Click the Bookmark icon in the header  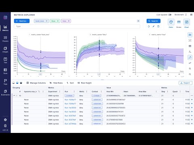point(186,14)
